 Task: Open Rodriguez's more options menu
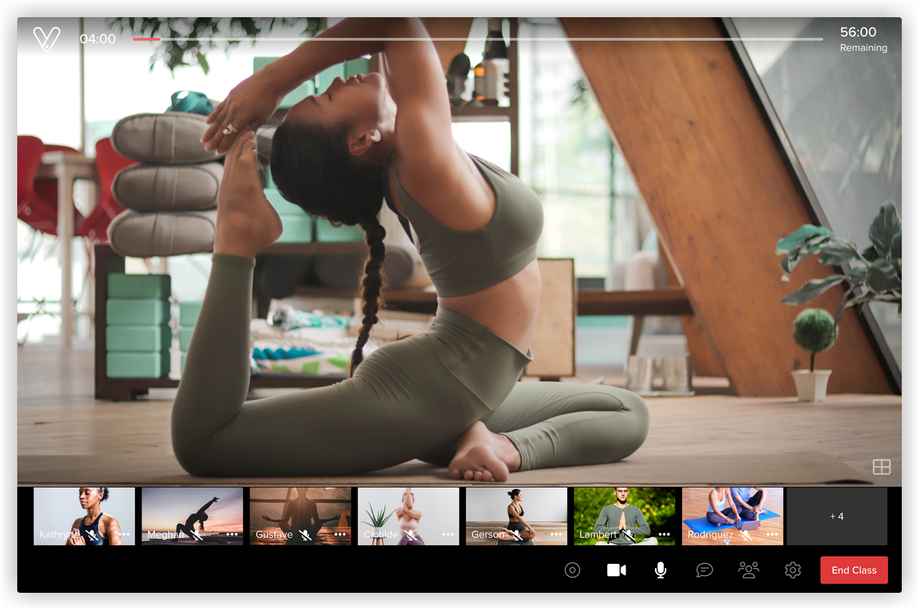[772, 534]
